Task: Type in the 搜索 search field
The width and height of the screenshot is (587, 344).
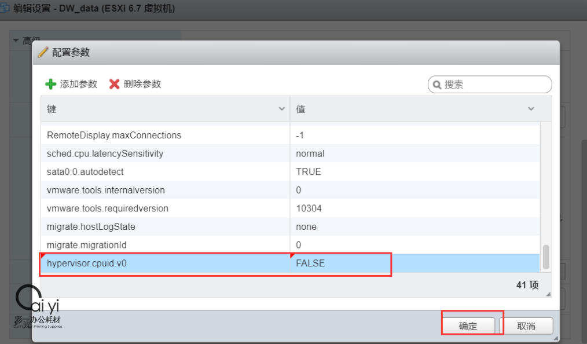Action: pyautogui.click(x=495, y=85)
